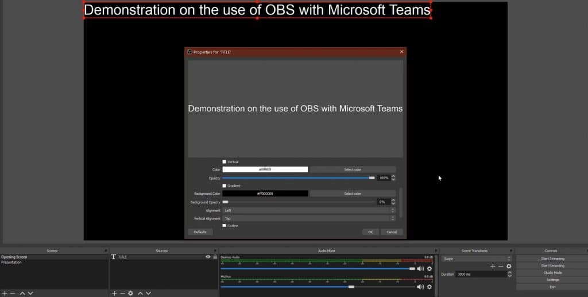Click the black Background Color swatch field
Image resolution: width=588 pixels, height=297 pixels.
(265, 194)
